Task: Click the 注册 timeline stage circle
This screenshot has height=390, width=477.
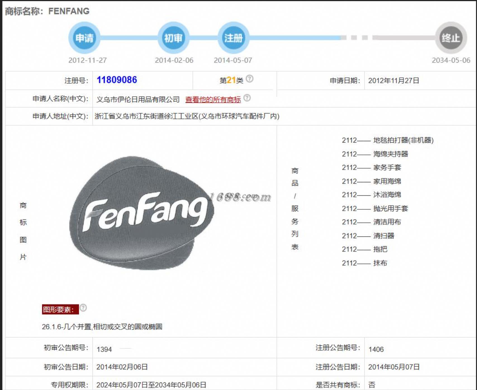Action: (x=233, y=38)
